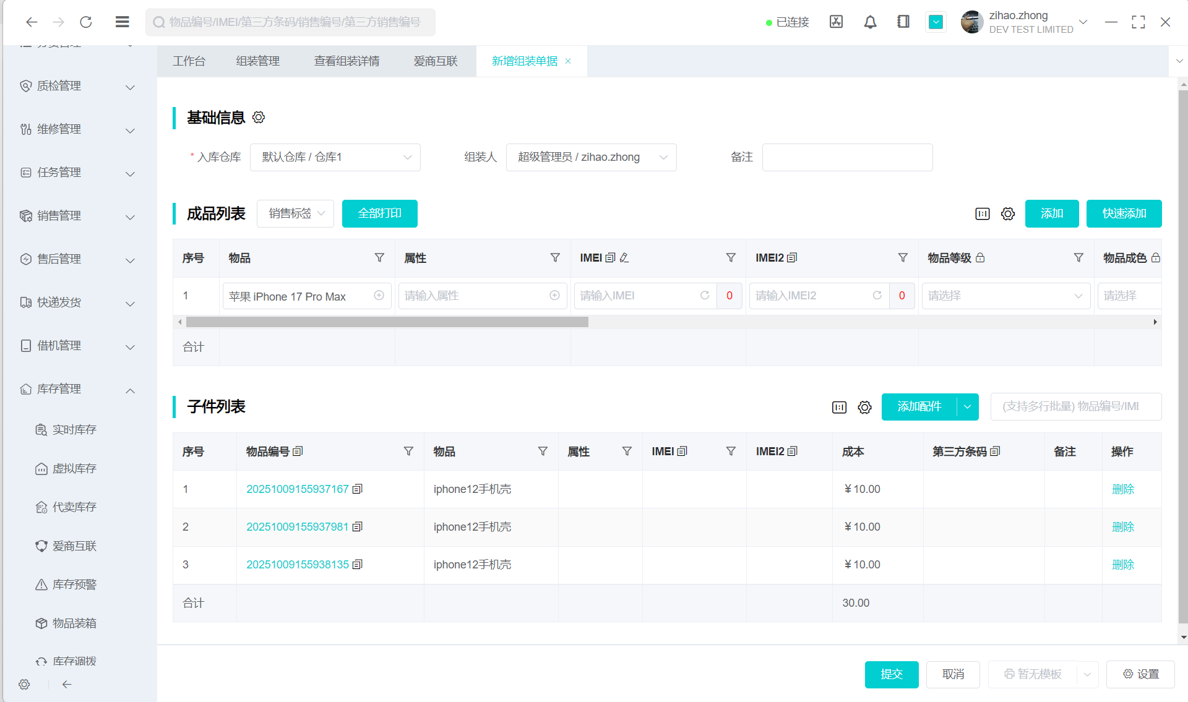Toggle the lock on the 物品等级 column
1188x702 pixels.
pyautogui.click(x=980, y=258)
